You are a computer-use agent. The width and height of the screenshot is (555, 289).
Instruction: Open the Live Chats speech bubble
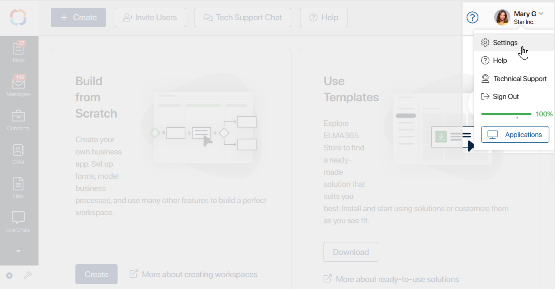(18, 218)
